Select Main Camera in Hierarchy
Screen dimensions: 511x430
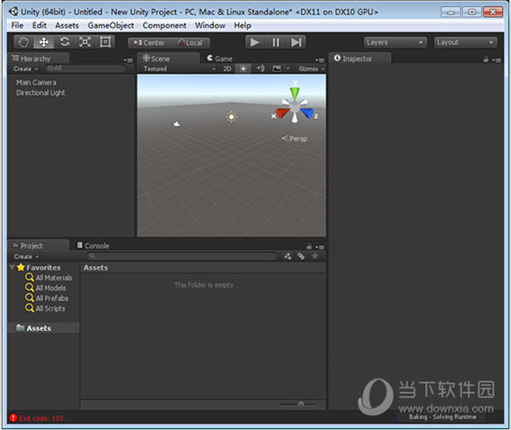[36, 83]
